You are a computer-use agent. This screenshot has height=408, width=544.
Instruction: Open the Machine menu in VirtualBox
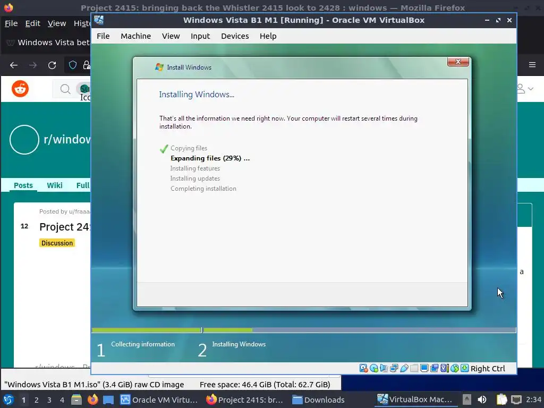pyautogui.click(x=135, y=36)
